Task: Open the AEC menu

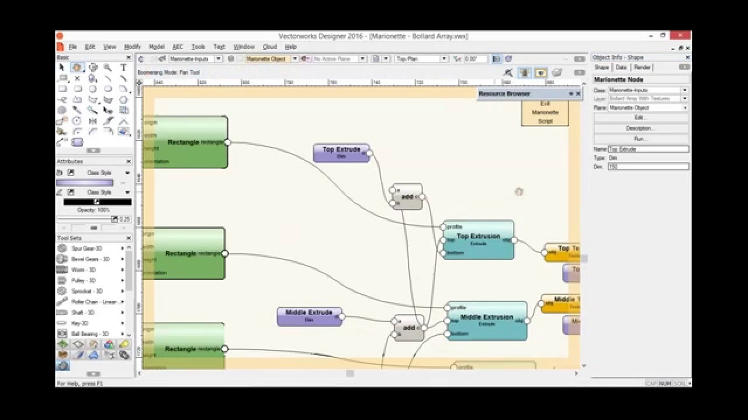Action: (178, 47)
